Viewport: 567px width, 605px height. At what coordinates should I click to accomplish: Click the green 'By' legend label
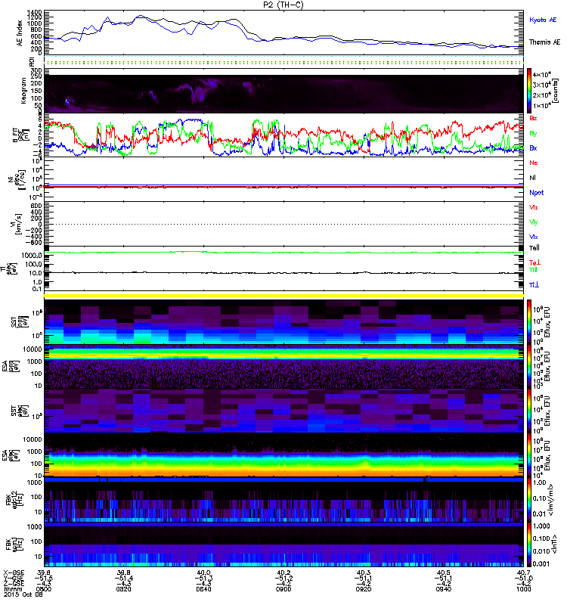coord(533,133)
